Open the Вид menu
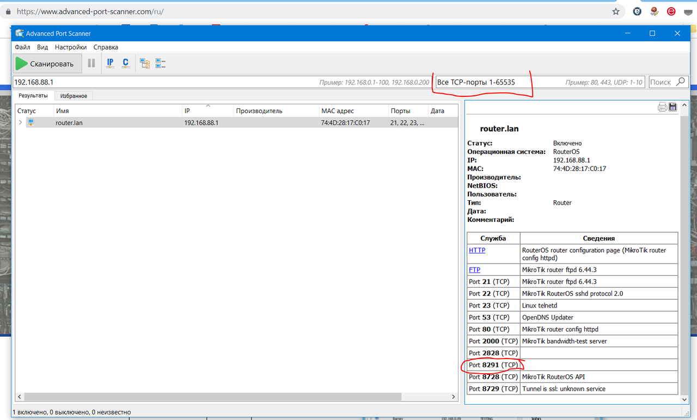This screenshot has height=420, width=697. coord(42,47)
